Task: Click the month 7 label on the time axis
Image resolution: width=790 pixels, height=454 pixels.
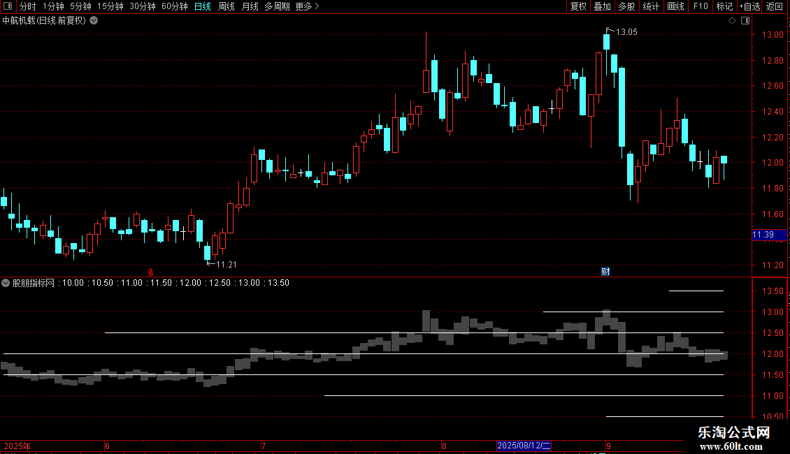Action: tap(264, 446)
